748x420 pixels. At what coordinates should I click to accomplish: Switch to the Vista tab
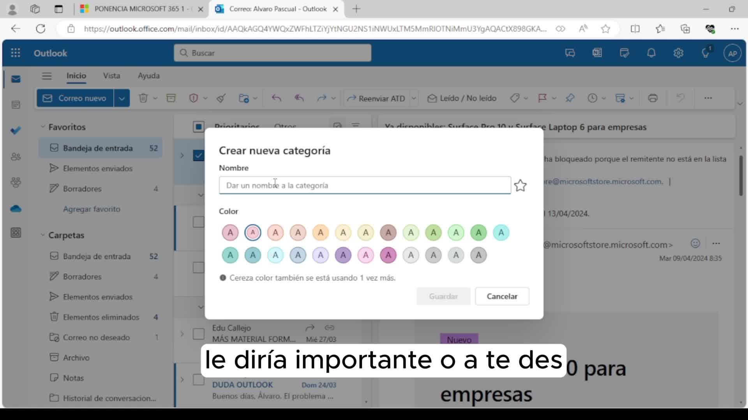tap(111, 76)
